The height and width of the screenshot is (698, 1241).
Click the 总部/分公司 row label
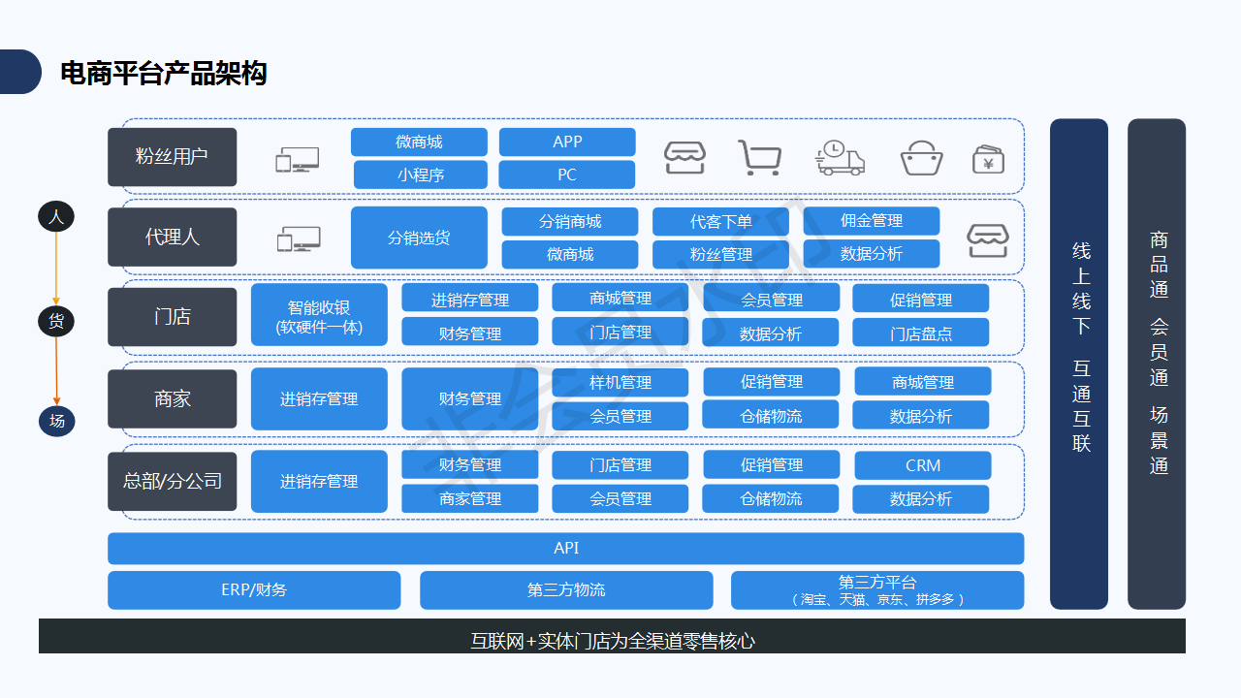[173, 481]
